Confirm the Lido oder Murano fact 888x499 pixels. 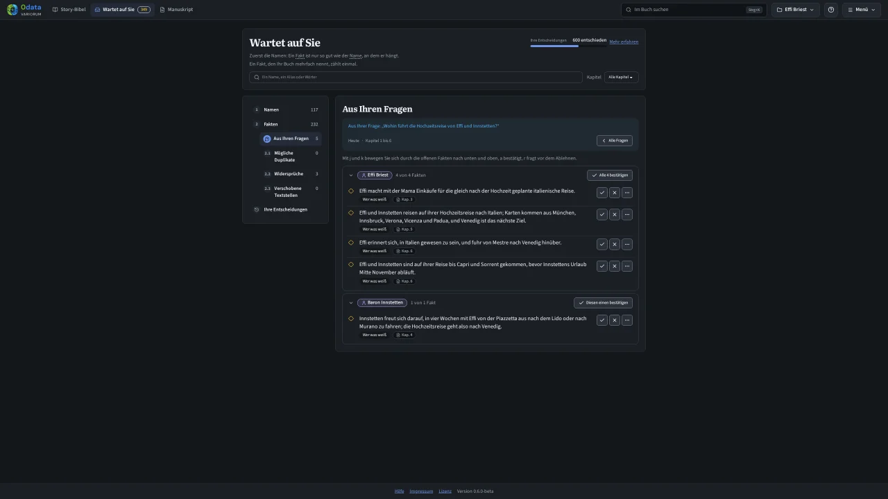coord(602,320)
